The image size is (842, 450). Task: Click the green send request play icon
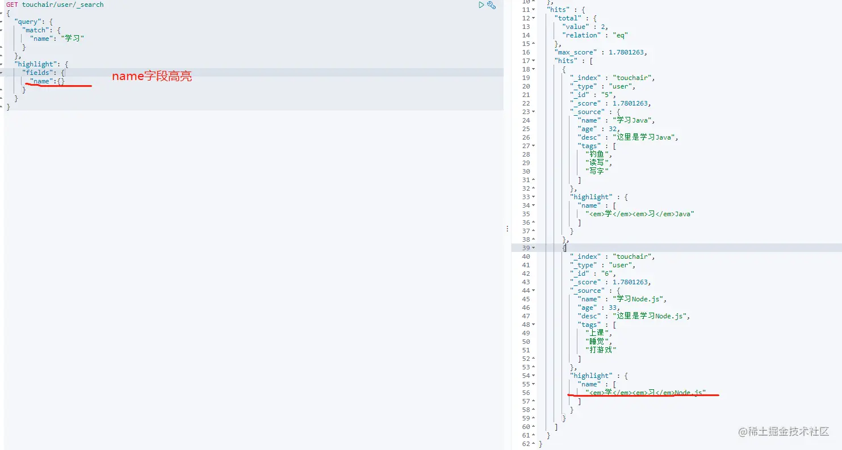tap(481, 5)
